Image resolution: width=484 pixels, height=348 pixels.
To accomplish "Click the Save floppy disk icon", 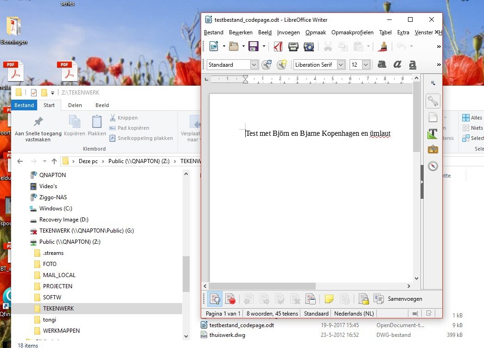I will click(253, 46).
